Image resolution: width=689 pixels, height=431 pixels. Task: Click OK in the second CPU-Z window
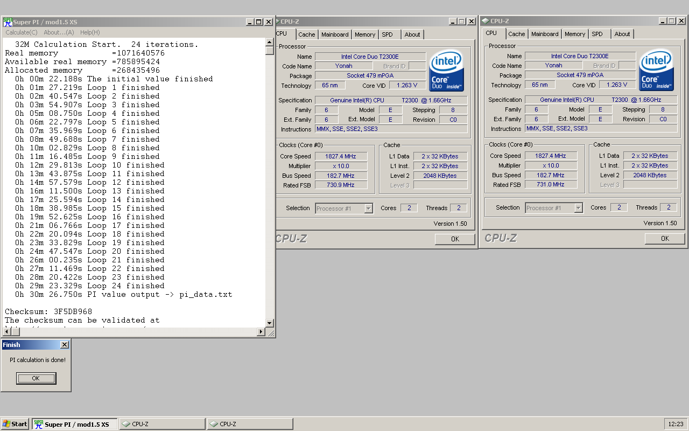point(665,238)
